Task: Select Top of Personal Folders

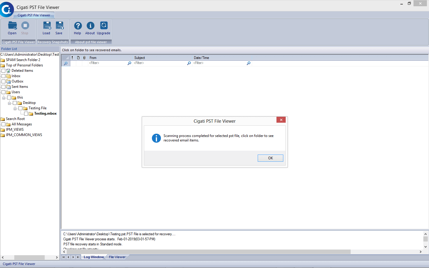Action: [24, 65]
